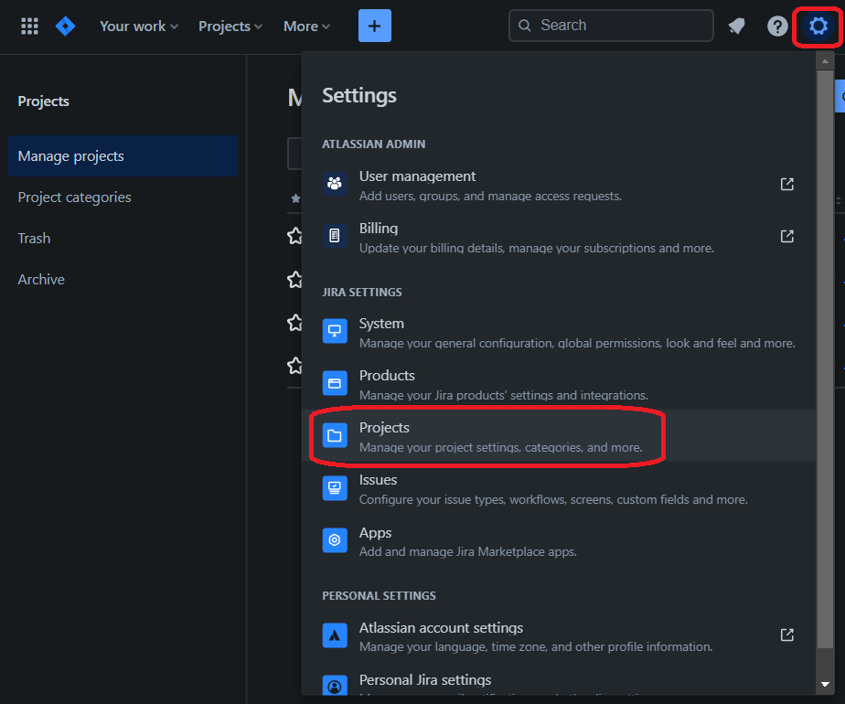Click the Atlassian account settings external icon
This screenshot has width=845, height=704.
pyautogui.click(x=786, y=635)
